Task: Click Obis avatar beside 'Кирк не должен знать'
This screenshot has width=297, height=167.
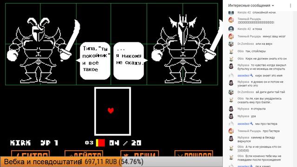Action: pyautogui.click(x=231, y=59)
